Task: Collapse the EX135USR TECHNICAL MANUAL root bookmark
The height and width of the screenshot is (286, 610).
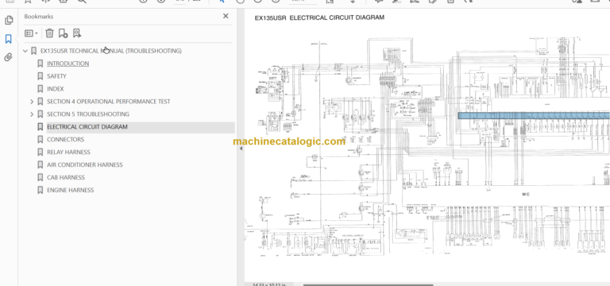Action: (x=25, y=51)
